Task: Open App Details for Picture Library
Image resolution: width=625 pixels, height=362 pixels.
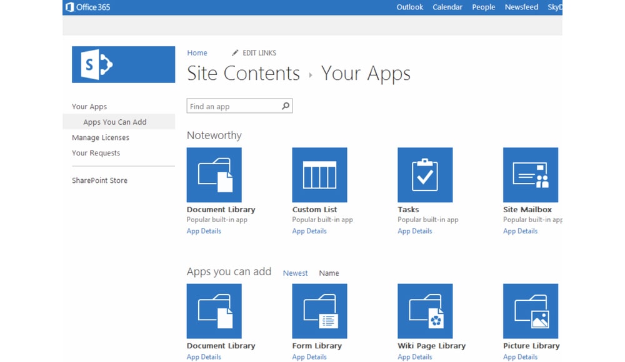Action: click(x=520, y=357)
